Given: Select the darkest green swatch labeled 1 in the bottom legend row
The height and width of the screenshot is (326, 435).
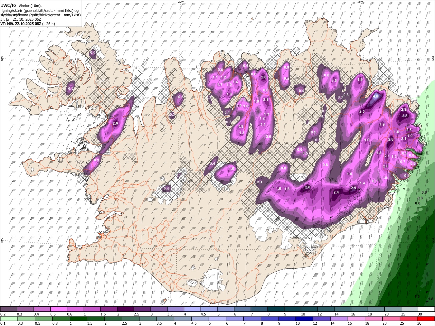Looking at the screenshot, I should coord(79,319).
